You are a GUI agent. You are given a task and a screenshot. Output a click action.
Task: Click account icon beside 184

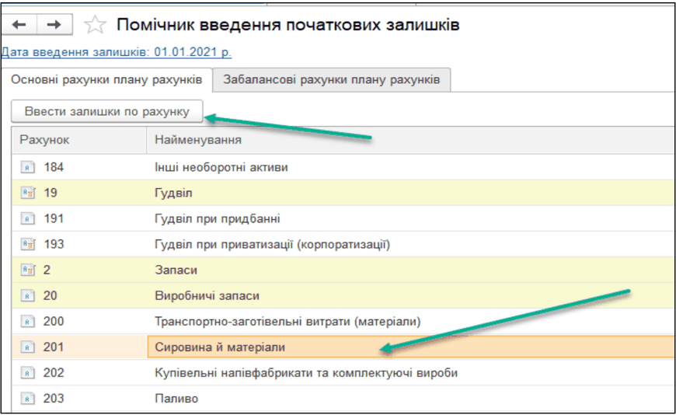point(27,166)
